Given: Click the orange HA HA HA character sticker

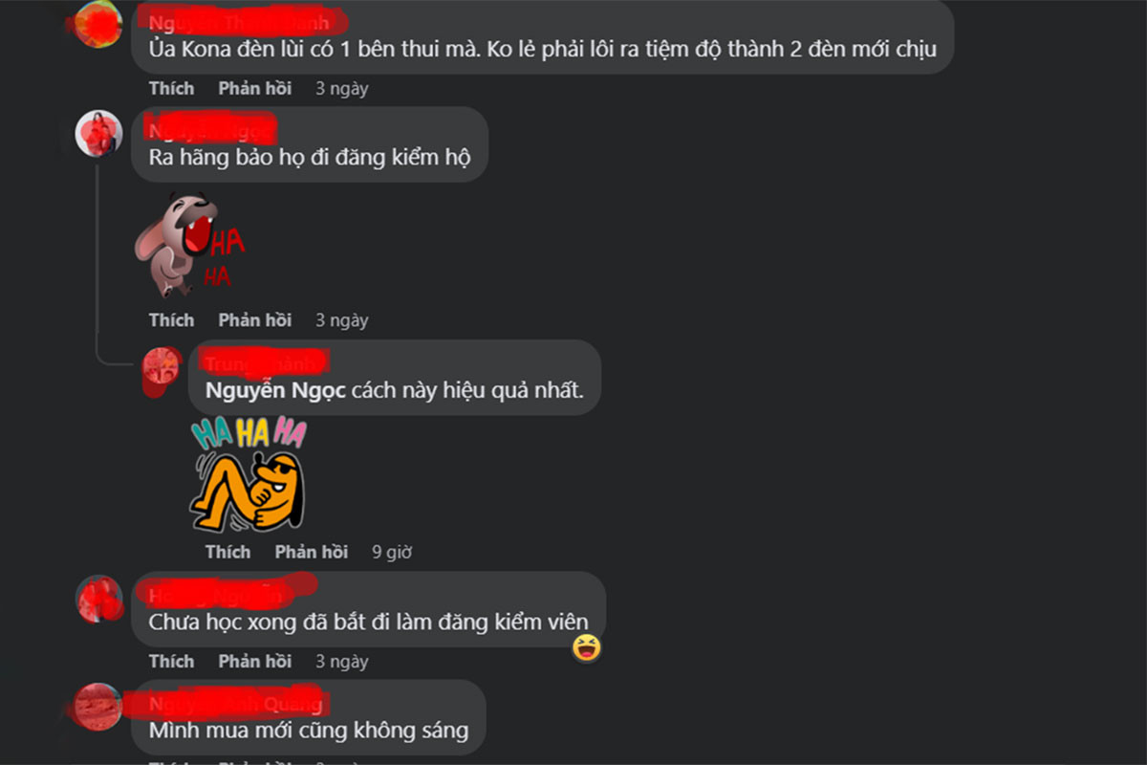Looking at the screenshot, I should coord(249,475).
